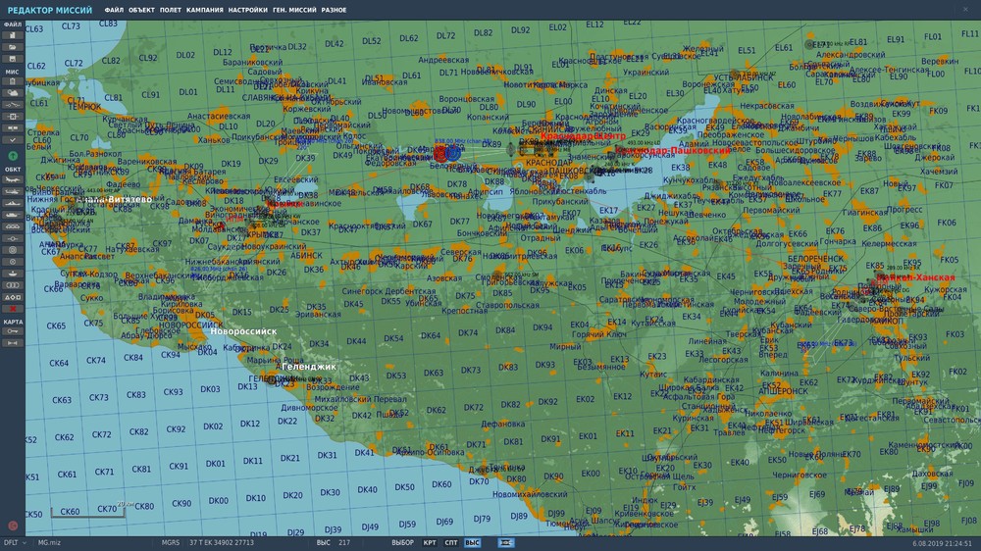Click the red exit icon bottom-left
The image size is (981, 551).
(13, 526)
